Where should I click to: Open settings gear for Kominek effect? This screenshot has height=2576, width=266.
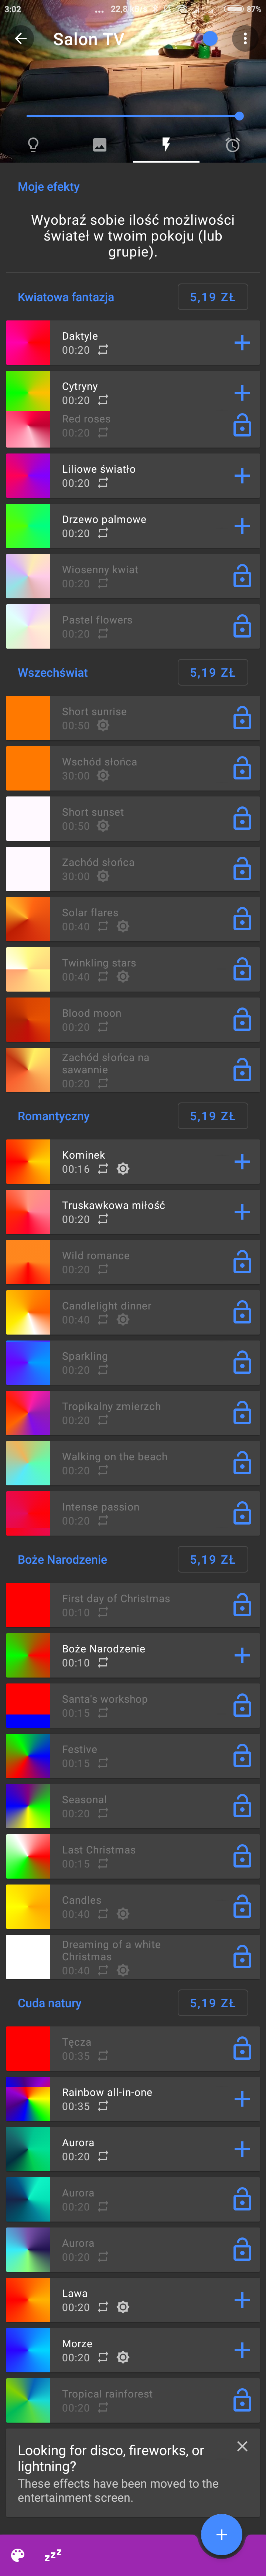(123, 1169)
